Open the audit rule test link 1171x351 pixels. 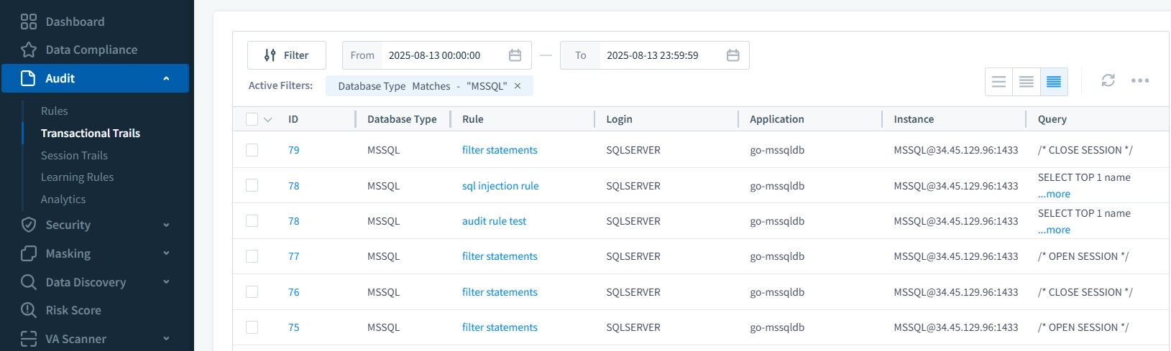(x=494, y=221)
